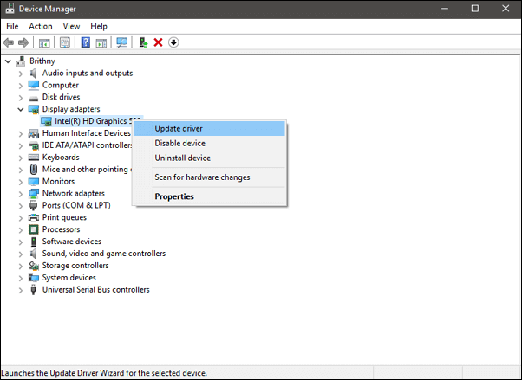Click the blue Help icon in toolbar
Viewport: 522px width, 380px height.
[86, 42]
